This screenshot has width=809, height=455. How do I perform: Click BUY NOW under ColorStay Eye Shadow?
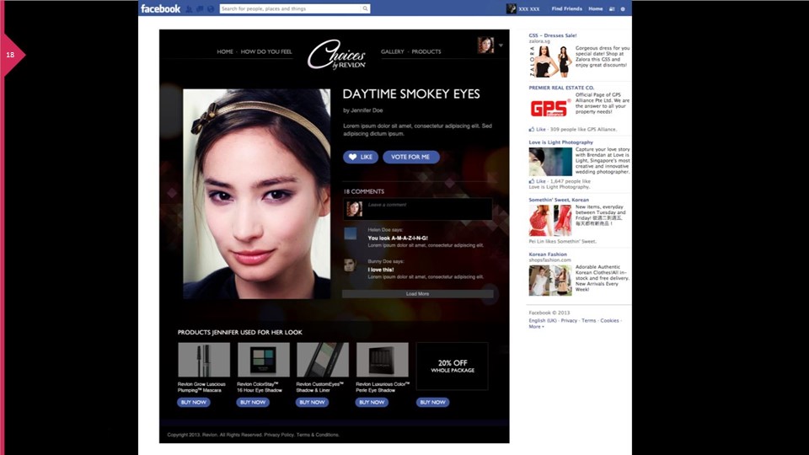click(x=253, y=403)
